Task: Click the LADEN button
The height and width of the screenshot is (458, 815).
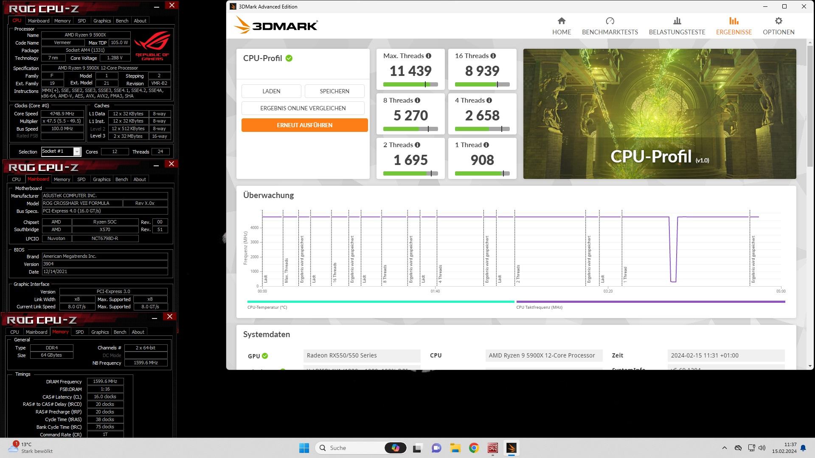Action: (x=271, y=91)
